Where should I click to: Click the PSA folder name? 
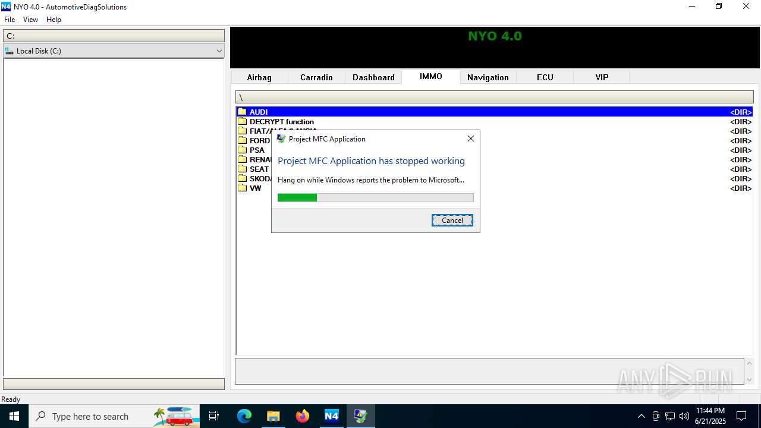pos(257,150)
